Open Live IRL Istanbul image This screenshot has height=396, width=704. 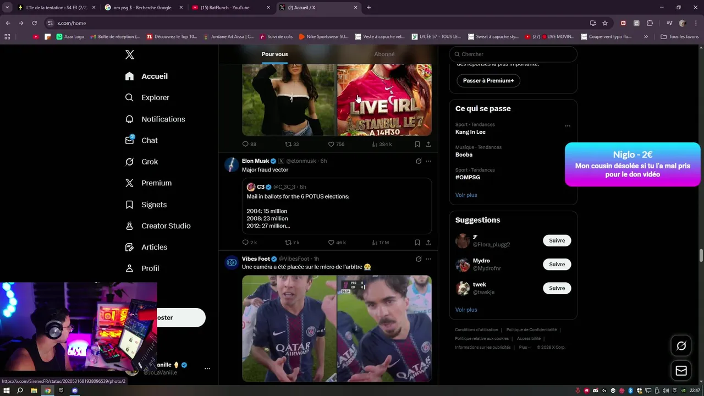384,100
